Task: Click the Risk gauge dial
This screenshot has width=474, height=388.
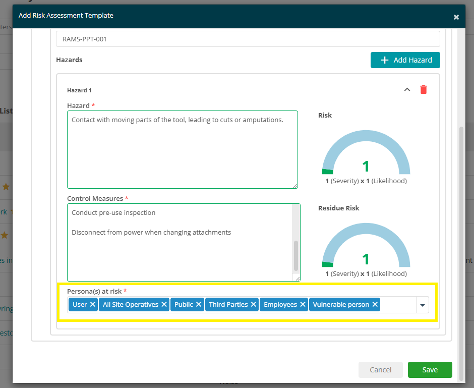Action: pos(366,152)
